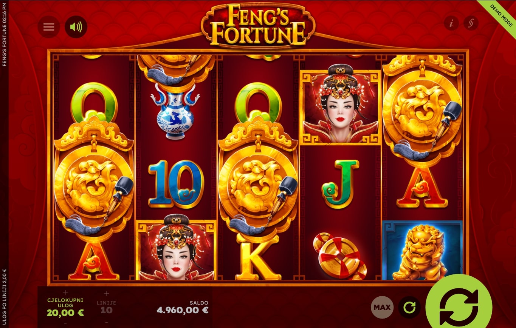The image size is (516, 328).
Task: Click the green J symbol
Action: point(340,184)
